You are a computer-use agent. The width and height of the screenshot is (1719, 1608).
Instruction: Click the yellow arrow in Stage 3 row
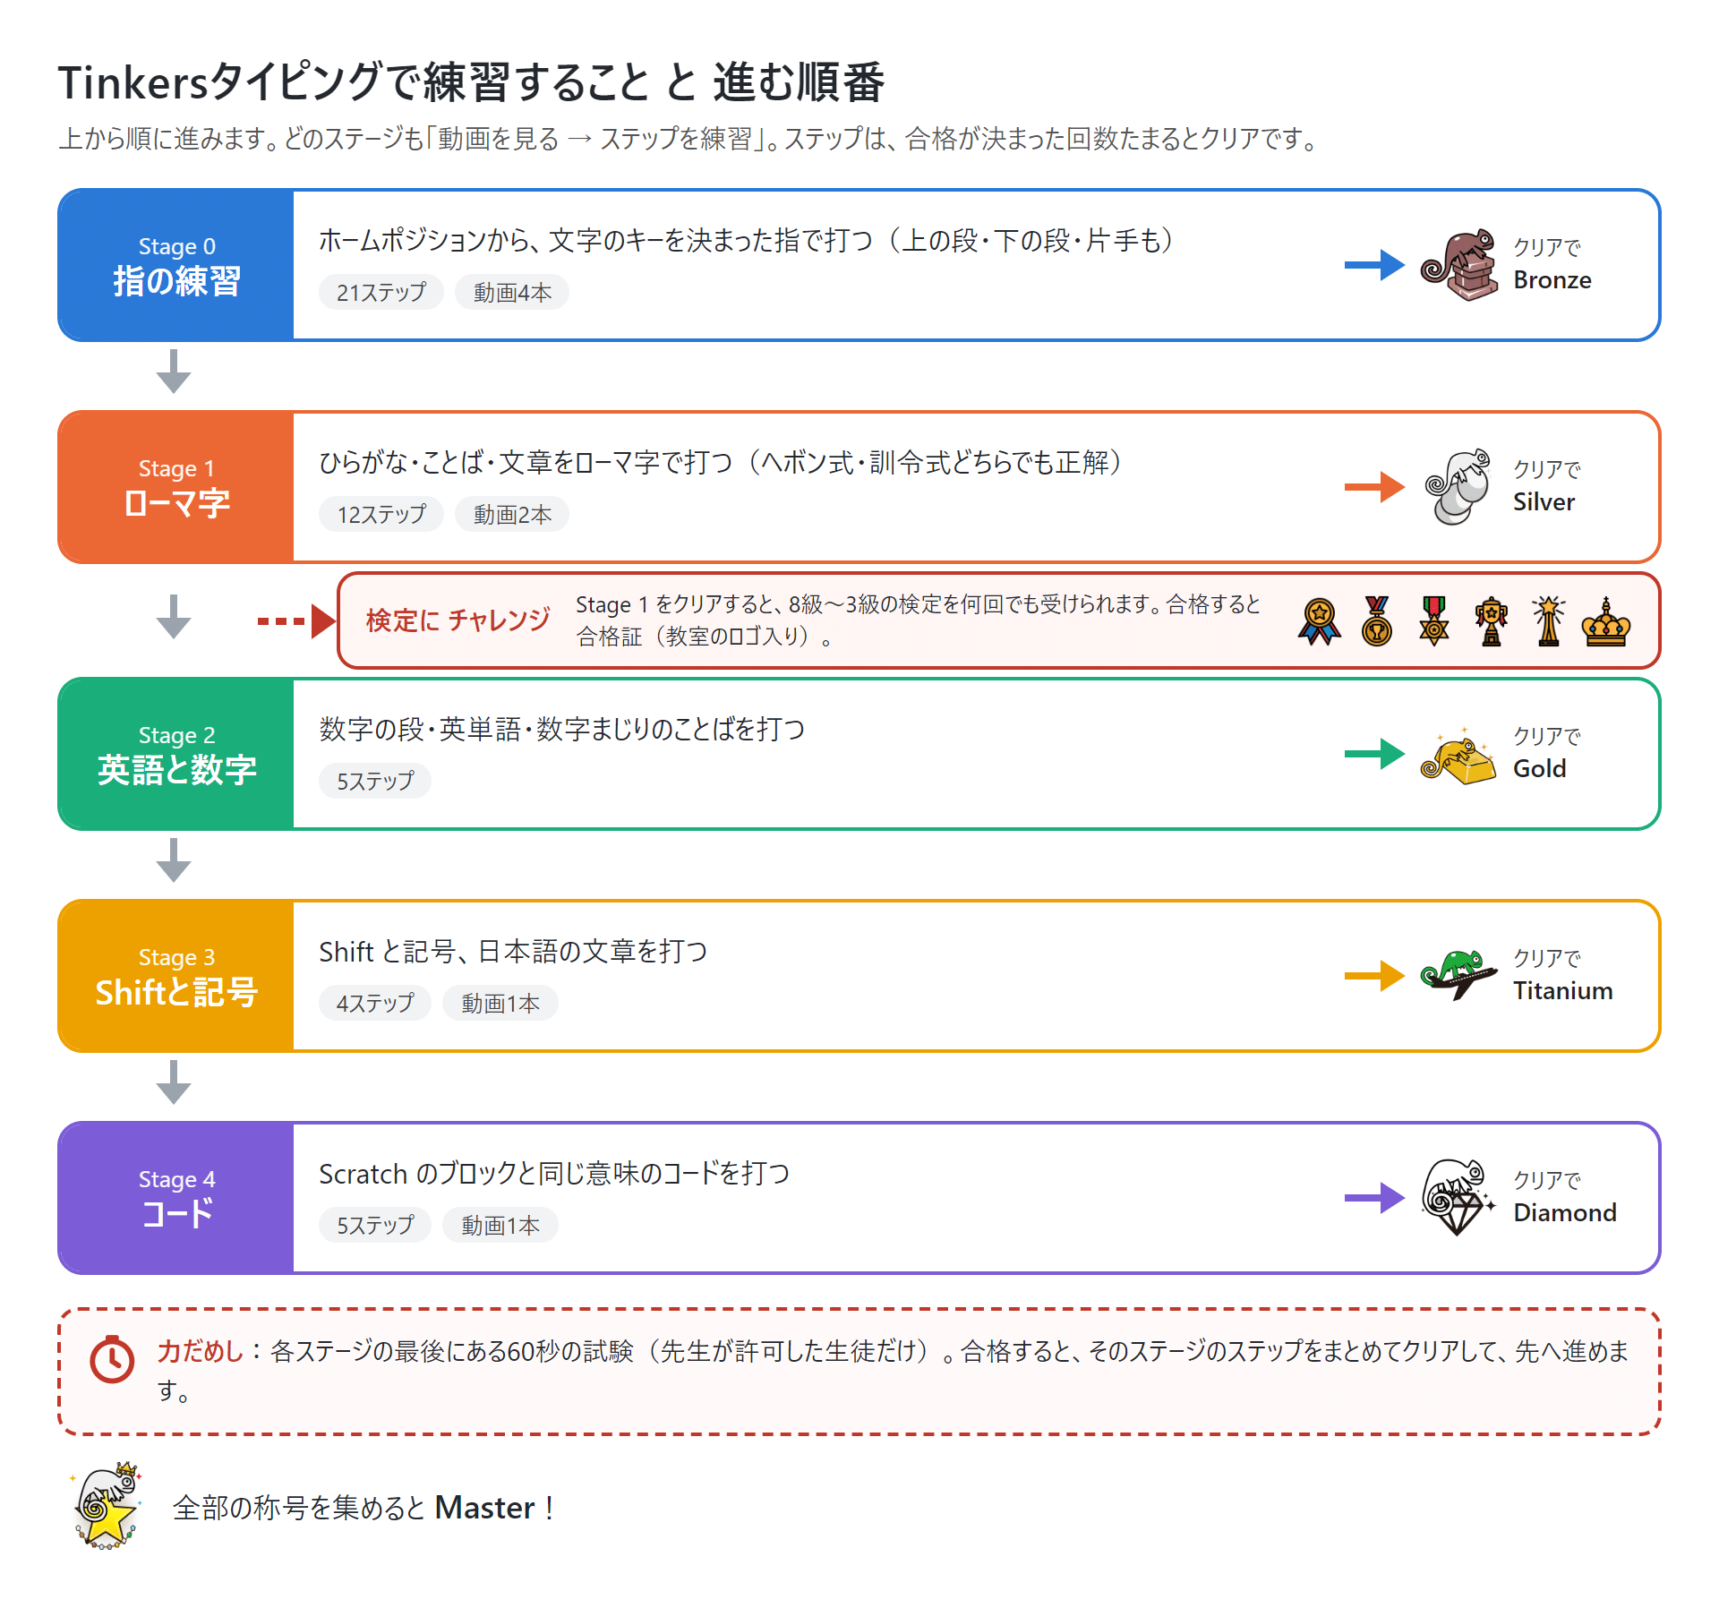1374,976
